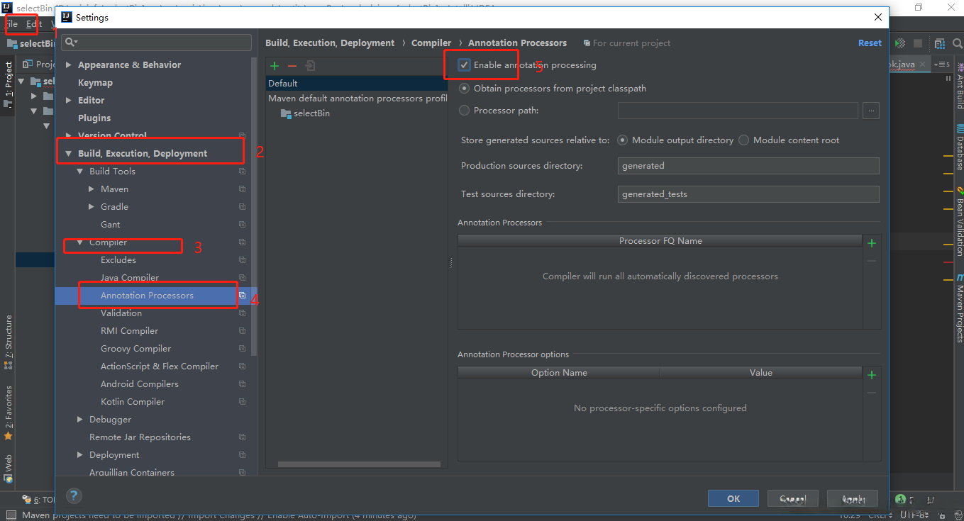Click the Cancel button in Settings

793,499
